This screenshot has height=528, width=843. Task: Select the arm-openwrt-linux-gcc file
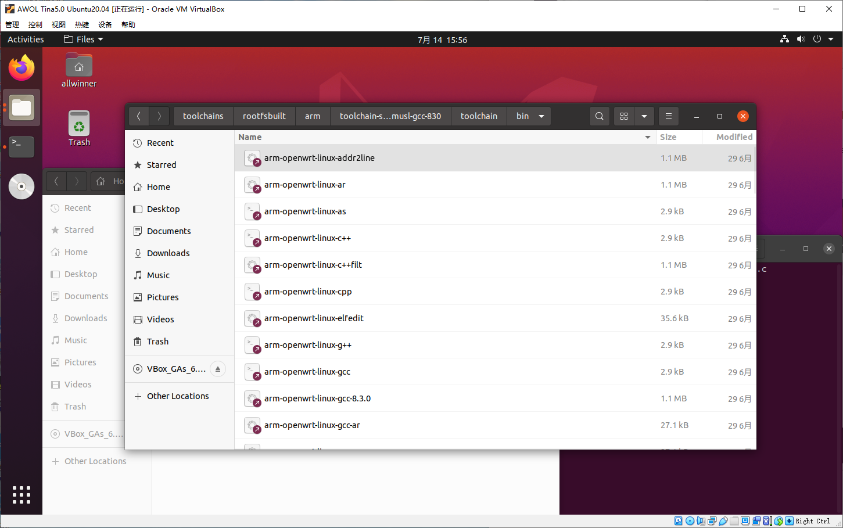click(x=307, y=372)
